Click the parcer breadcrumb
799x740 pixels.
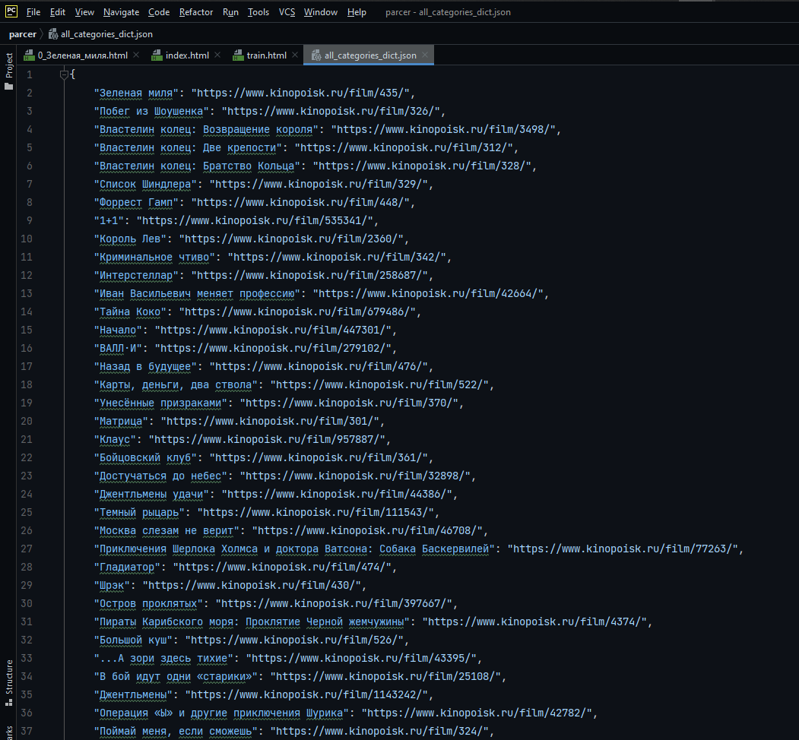22,34
